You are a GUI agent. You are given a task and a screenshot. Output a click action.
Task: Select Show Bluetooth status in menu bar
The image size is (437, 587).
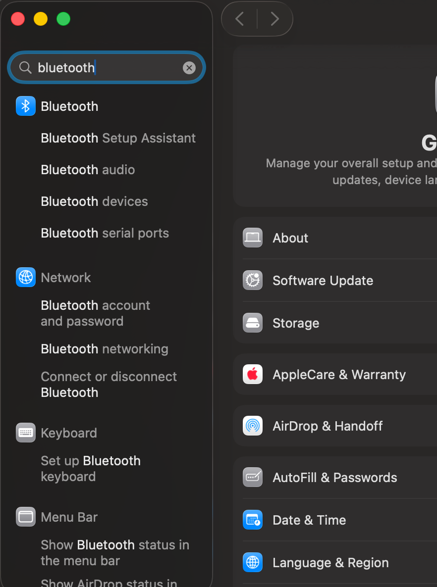(x=114, y=552)
